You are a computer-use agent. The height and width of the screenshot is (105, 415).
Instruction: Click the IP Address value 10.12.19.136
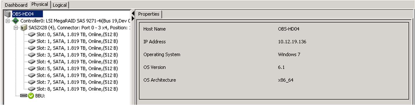pyautogui.click(x=292, y=42)
